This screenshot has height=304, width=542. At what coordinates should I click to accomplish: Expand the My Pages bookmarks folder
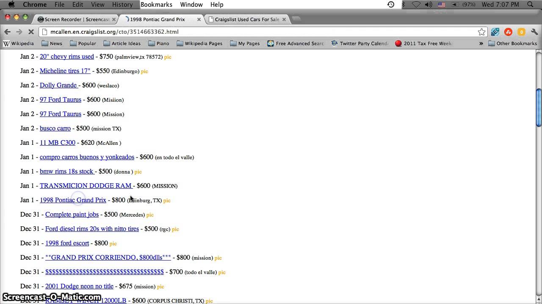[x=245, y=43]
